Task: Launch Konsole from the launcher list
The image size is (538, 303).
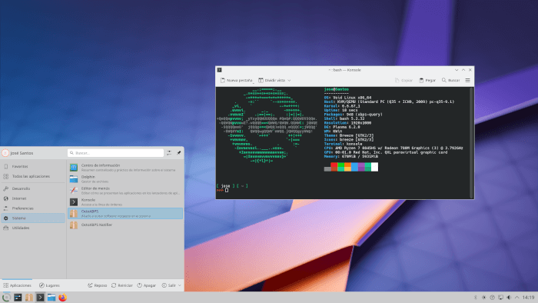Action: tap(125, 202)
